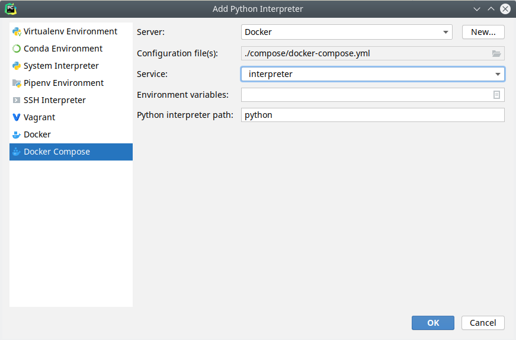The image size is (516, 340).
Task: Click the System Interpreter python icon
Action: (x=17, y=66)
